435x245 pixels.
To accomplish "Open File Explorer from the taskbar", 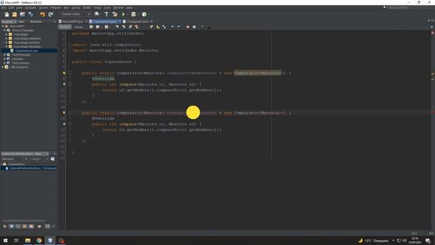I will [x=28, y=240].
